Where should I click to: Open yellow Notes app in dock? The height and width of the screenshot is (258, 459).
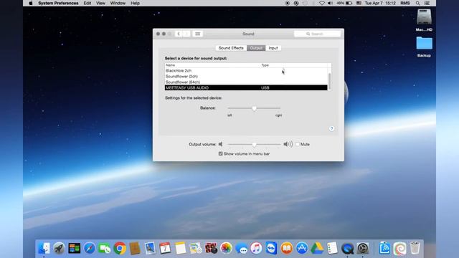tap(181, 248)
